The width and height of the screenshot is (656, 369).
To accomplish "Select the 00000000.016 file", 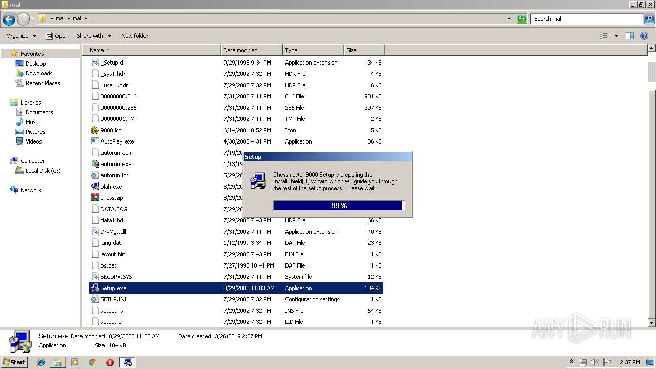I will (118, 96).
